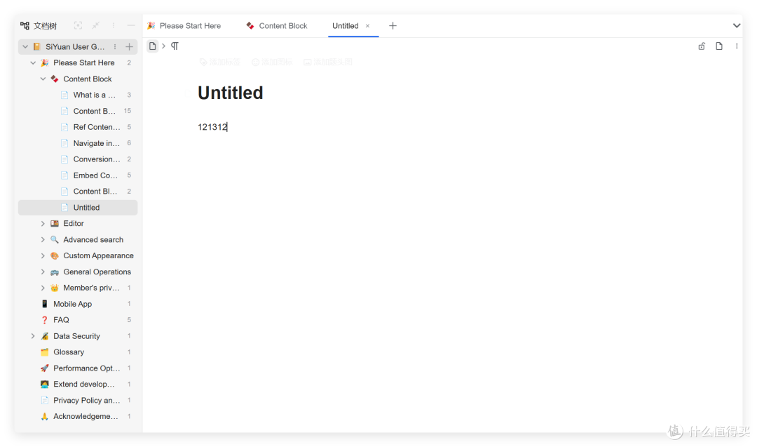Viewport: 757px width, 447px height.
Task: Click the rocket icon of Performance Optimization
Action: point(45,368)
